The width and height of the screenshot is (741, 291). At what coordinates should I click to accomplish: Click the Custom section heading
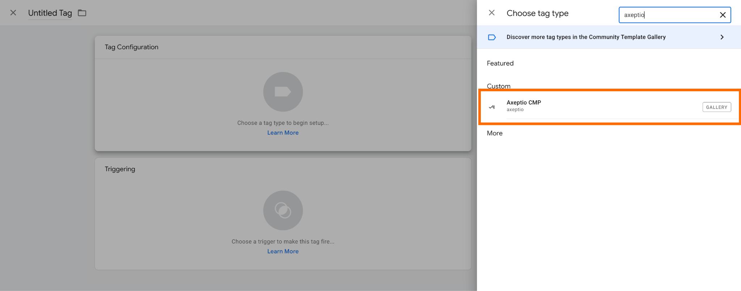pos(499,86)
